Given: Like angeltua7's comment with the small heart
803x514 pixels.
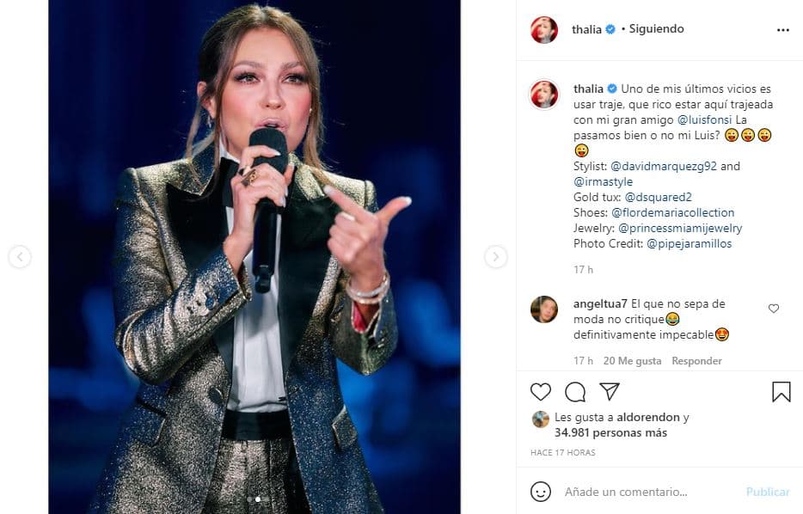Looking at the screenshot, I should [773, 308].
